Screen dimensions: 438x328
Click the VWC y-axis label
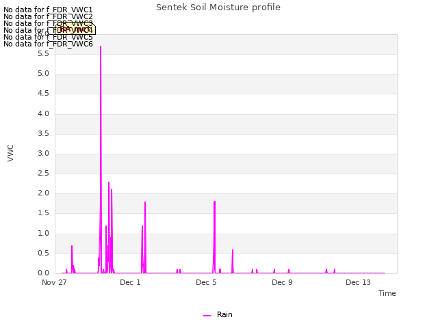pos(10,153)
